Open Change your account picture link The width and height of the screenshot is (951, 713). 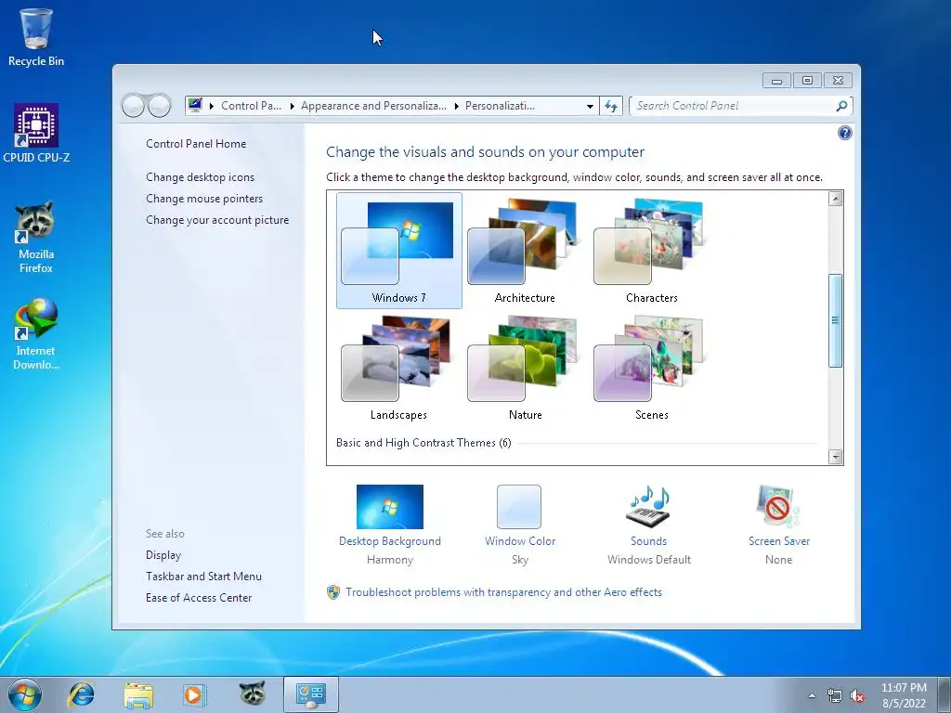[217, 220]
